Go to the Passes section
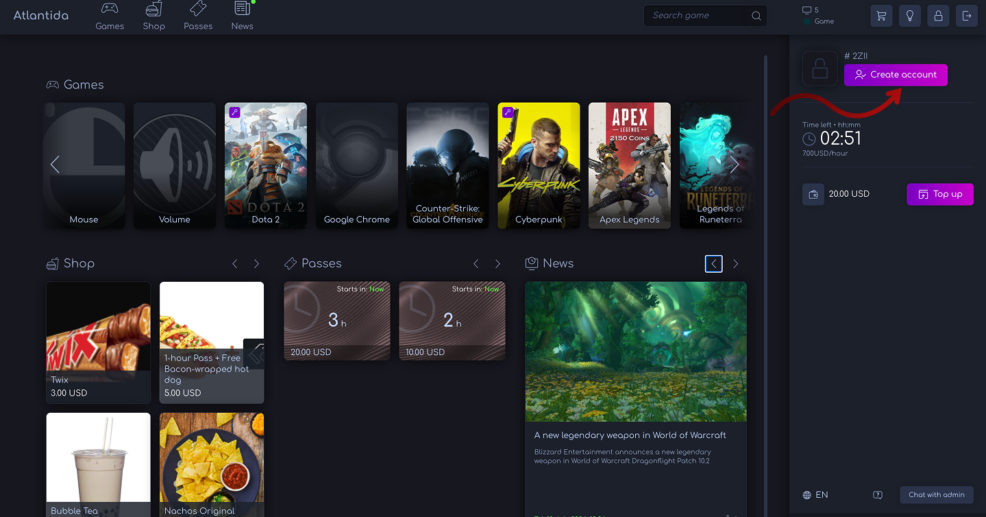 tap(198, 16)
